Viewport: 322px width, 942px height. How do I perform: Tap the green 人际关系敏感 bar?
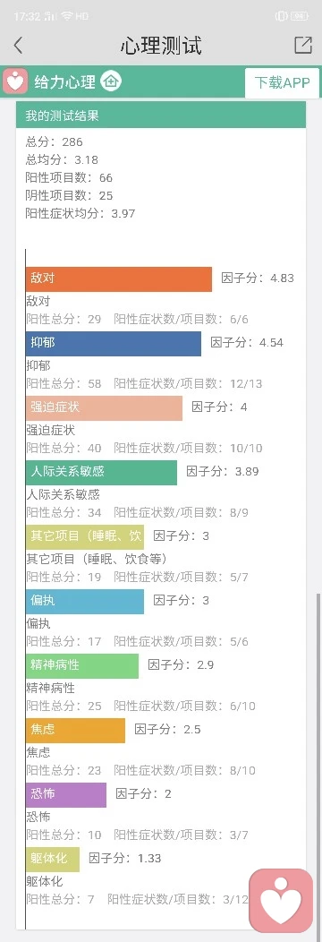click(x=101, y=472)
